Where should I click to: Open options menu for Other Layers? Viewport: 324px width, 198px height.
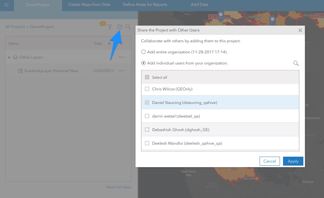click(122, 57)
